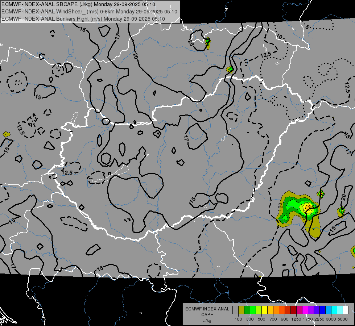Click the J/kg unit label in legend
355x326 pixels.
(x=207, y=321)
